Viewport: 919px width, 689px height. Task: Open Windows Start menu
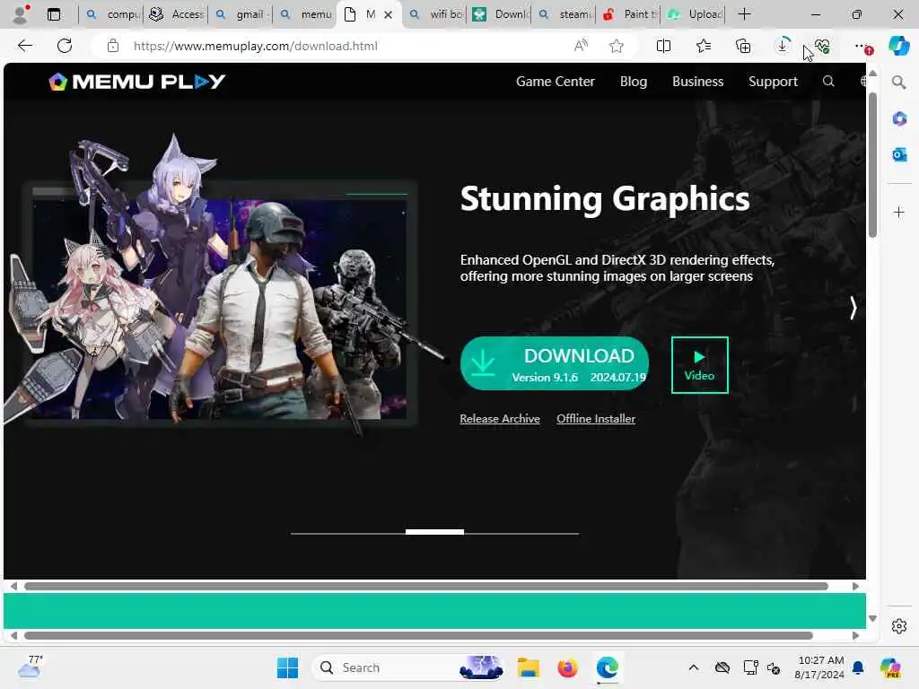pyautogui.click(x=287, y=667)
